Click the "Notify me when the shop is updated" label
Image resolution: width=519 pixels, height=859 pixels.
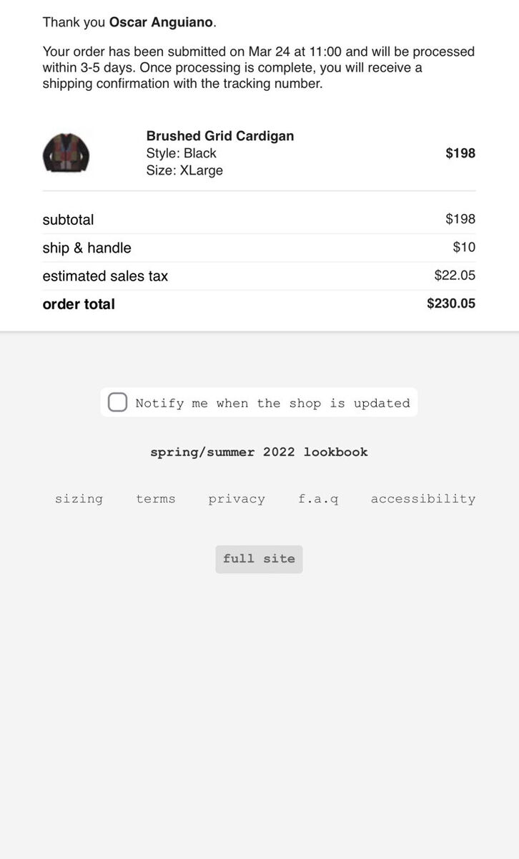pos(272,403)
